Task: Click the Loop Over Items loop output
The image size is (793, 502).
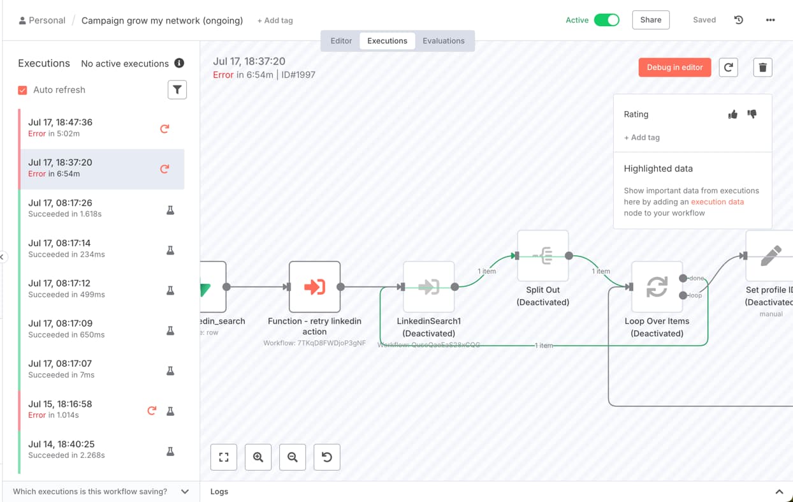Action: pos(683,295)
